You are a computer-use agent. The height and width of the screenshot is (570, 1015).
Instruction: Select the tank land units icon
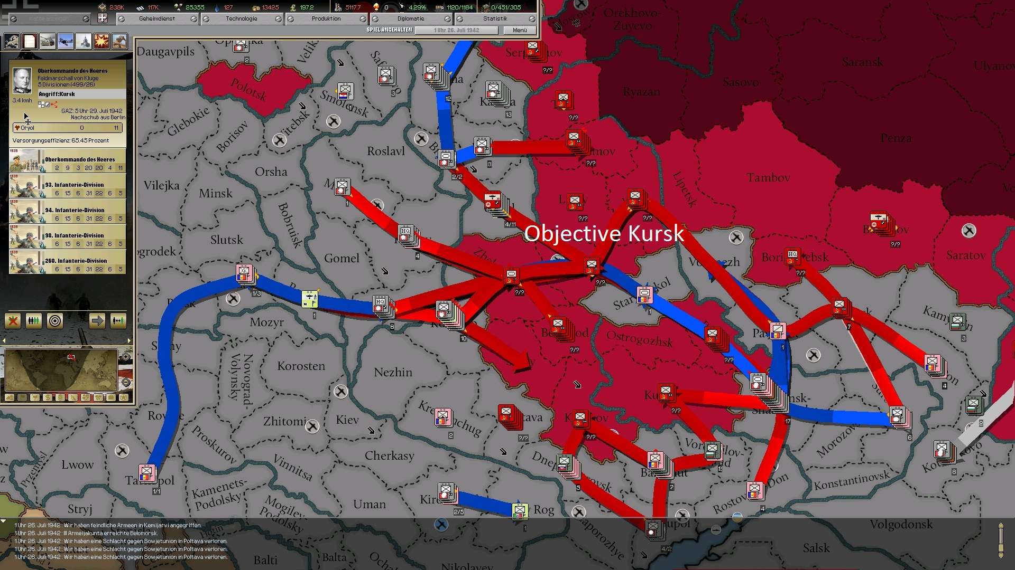point(48,41)
